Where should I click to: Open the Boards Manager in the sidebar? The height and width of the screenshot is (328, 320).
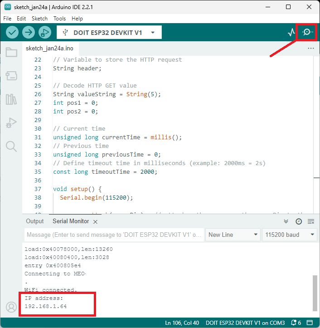[x=11, y=76]
